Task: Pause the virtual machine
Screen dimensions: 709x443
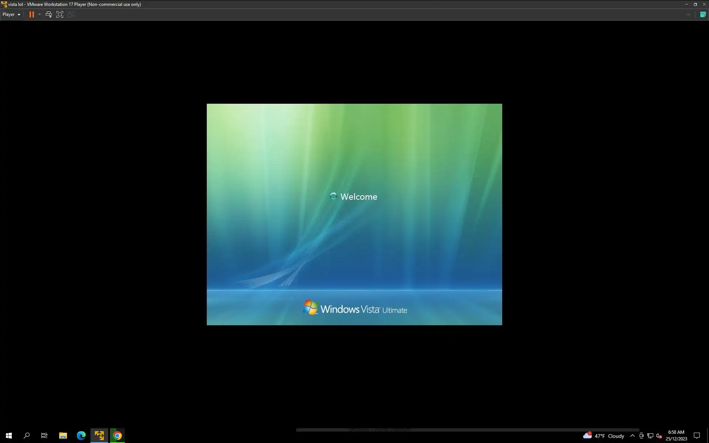Action: coord(32,14)
